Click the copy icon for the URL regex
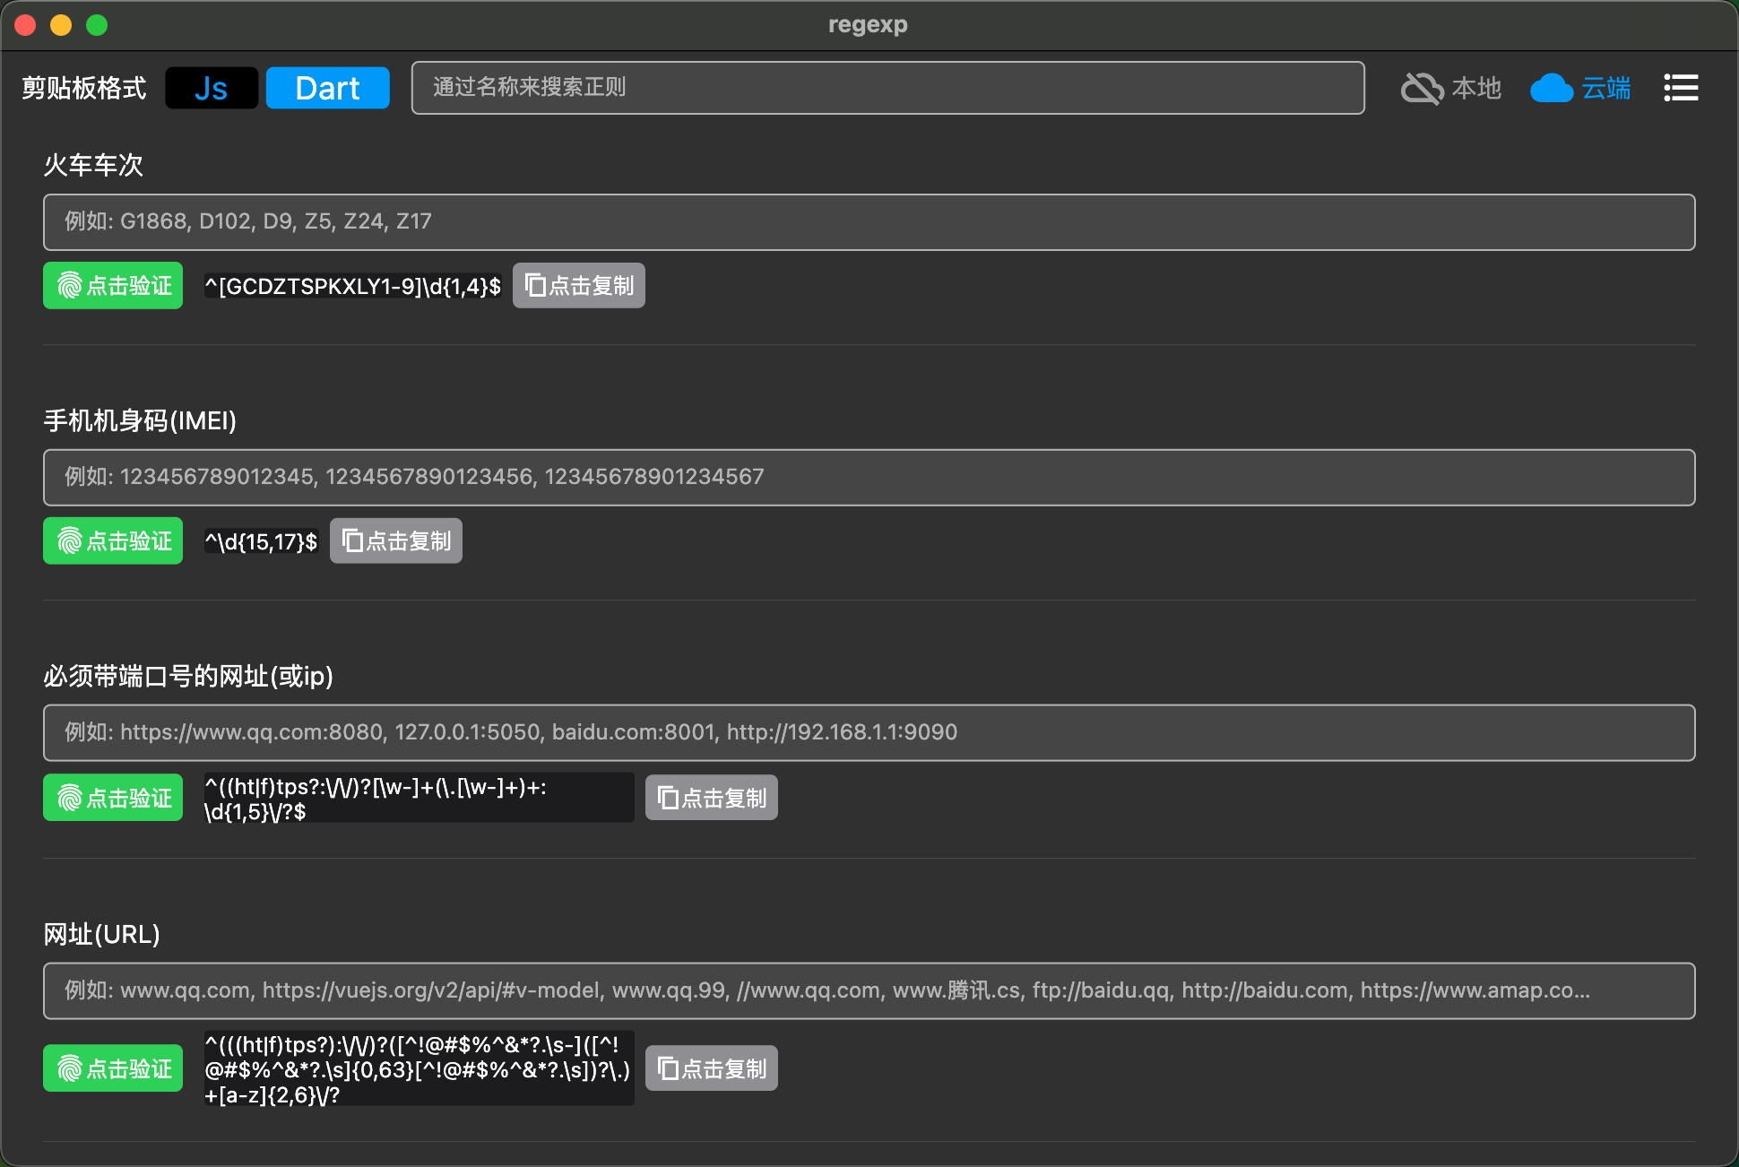This screenshot has width=1739, height=1167. click(x=668, y=1068)
